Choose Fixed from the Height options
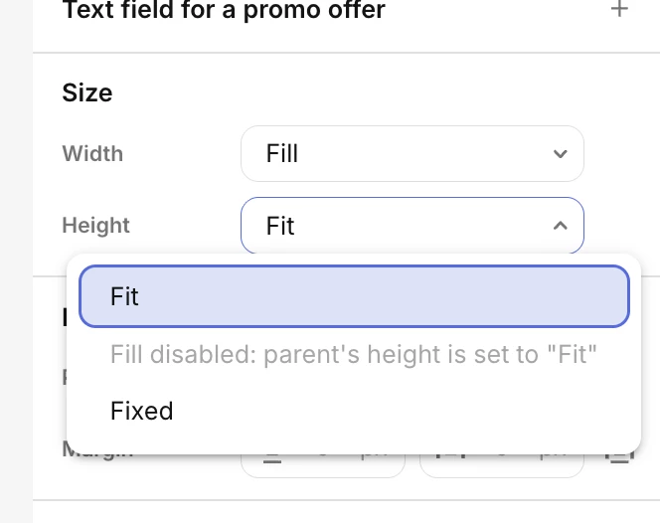 [x=142, y=411]
